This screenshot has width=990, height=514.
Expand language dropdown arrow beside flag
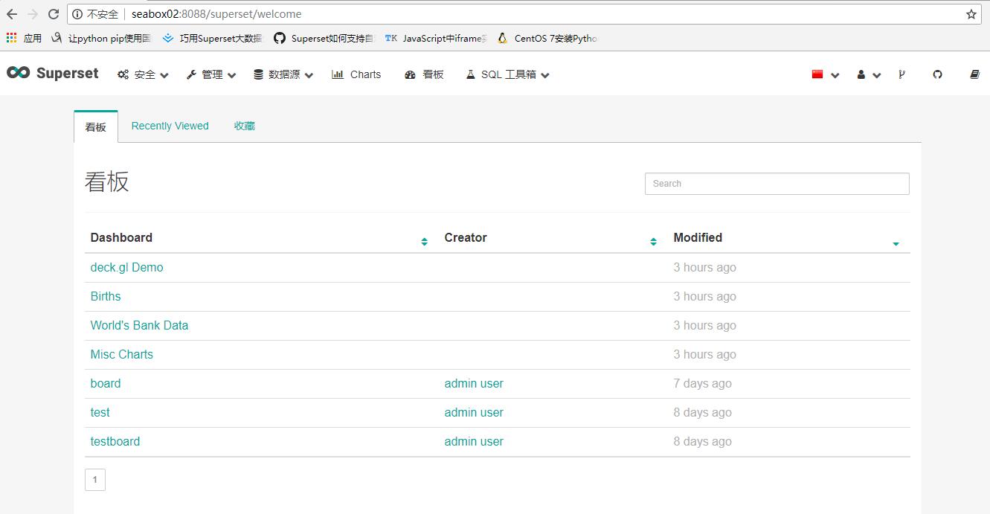(x=835, y=75)
